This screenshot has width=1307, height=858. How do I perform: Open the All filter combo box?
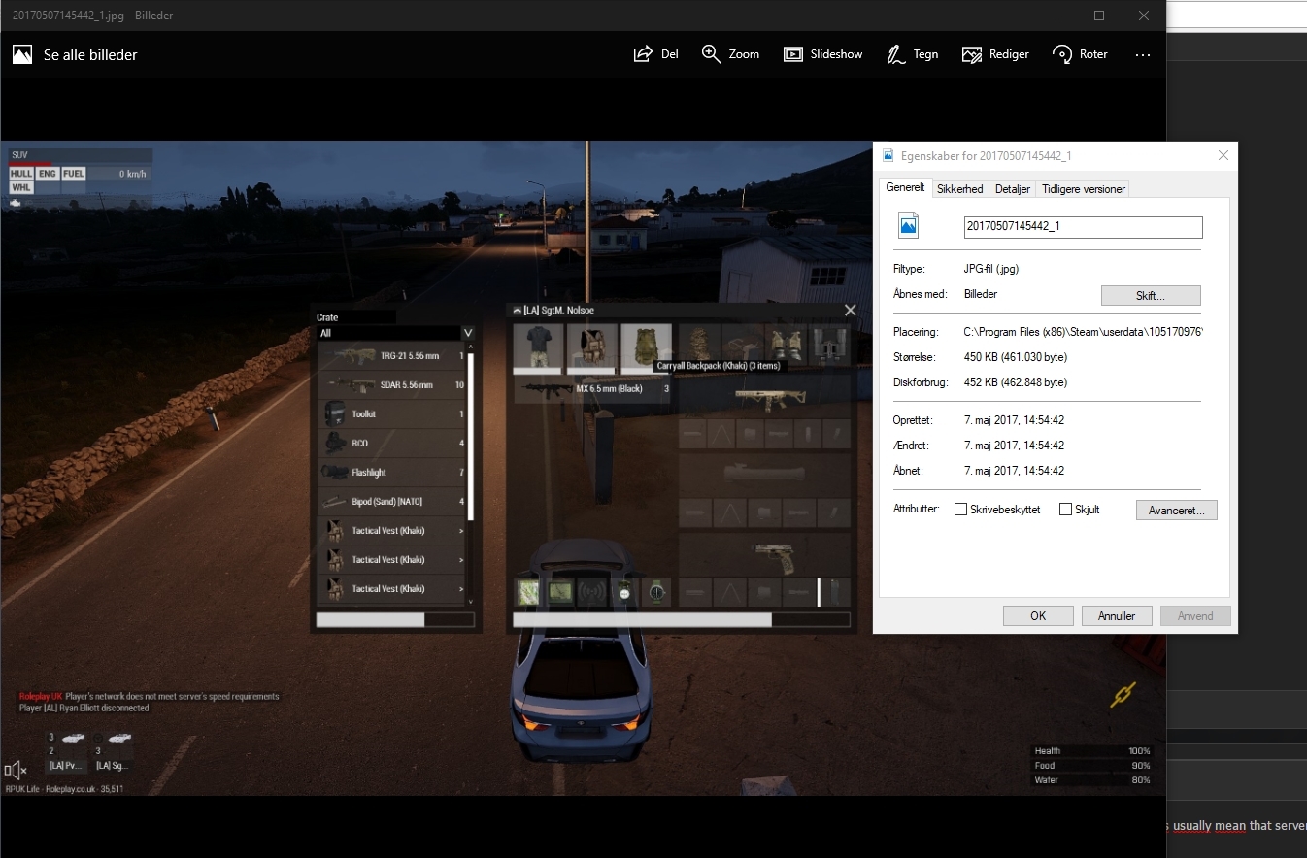[396, 333]
